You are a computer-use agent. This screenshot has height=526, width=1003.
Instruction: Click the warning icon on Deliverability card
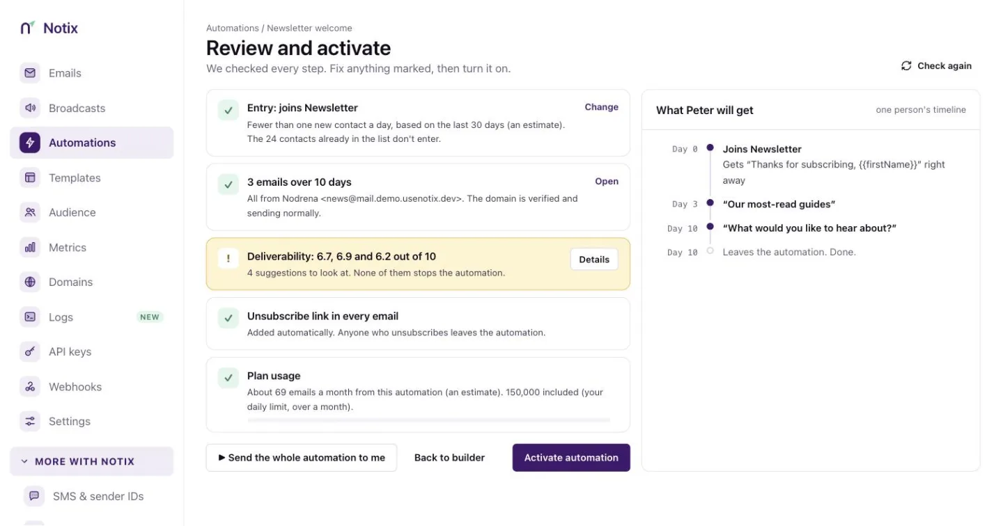pos(228,260)
